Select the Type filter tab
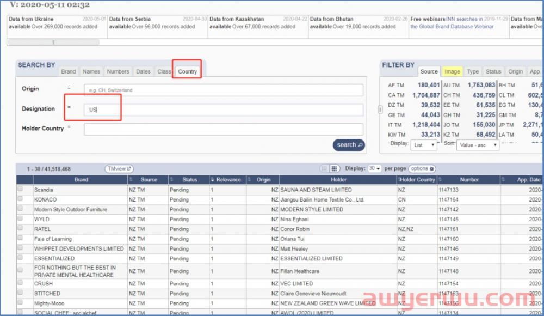 pos(473,71)
